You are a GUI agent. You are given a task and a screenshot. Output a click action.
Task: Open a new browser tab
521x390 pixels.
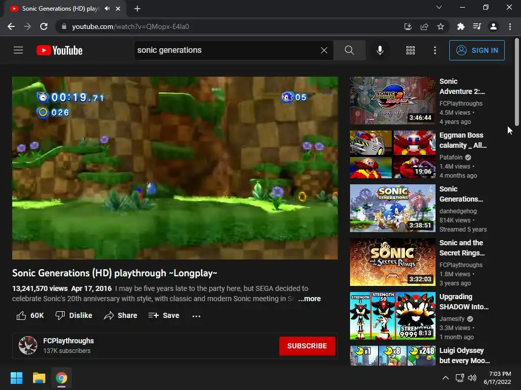point(137,9)
